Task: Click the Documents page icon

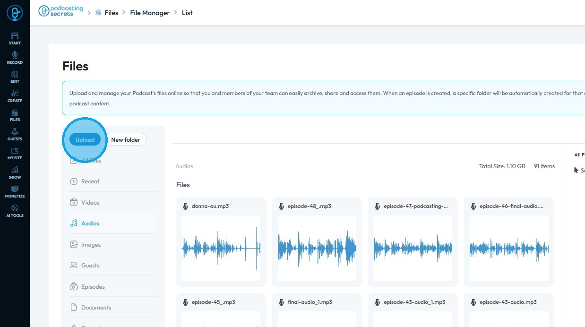Action: point(74,307)
